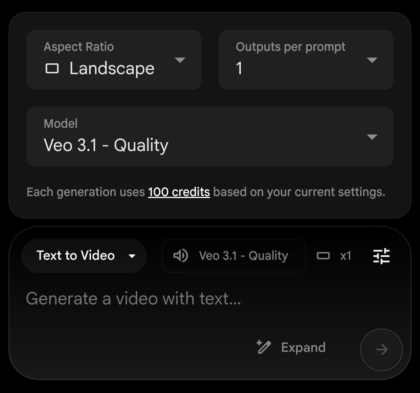Open the 100 credits link
This screenshot has width=420, height=393.
(x=179, y=192)
